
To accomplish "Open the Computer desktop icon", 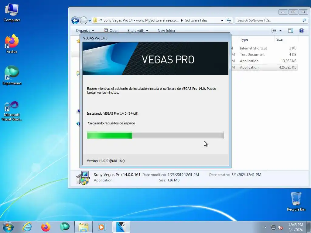I will coord(12,12).
